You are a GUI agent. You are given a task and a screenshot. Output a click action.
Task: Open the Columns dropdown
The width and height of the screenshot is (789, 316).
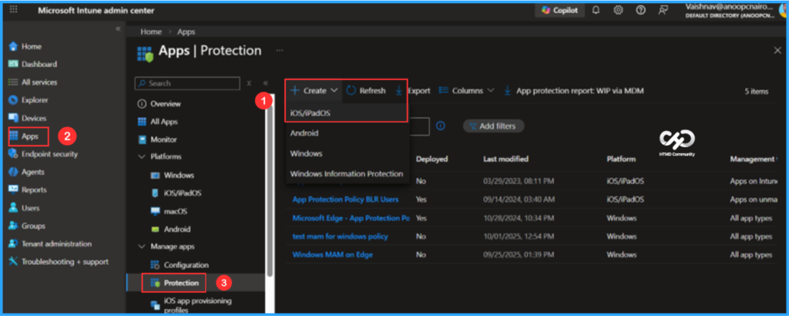468,91
